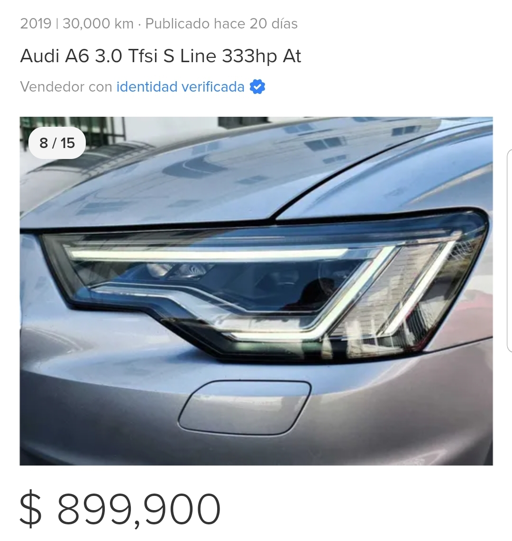Click the Vendedor con label

[66, 86]
